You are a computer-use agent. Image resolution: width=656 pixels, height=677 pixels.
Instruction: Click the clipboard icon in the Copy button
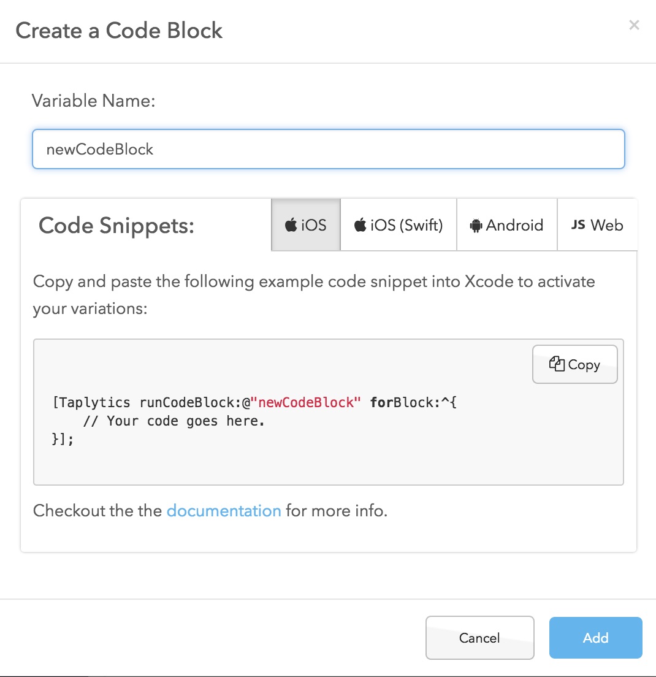point(557,364)
